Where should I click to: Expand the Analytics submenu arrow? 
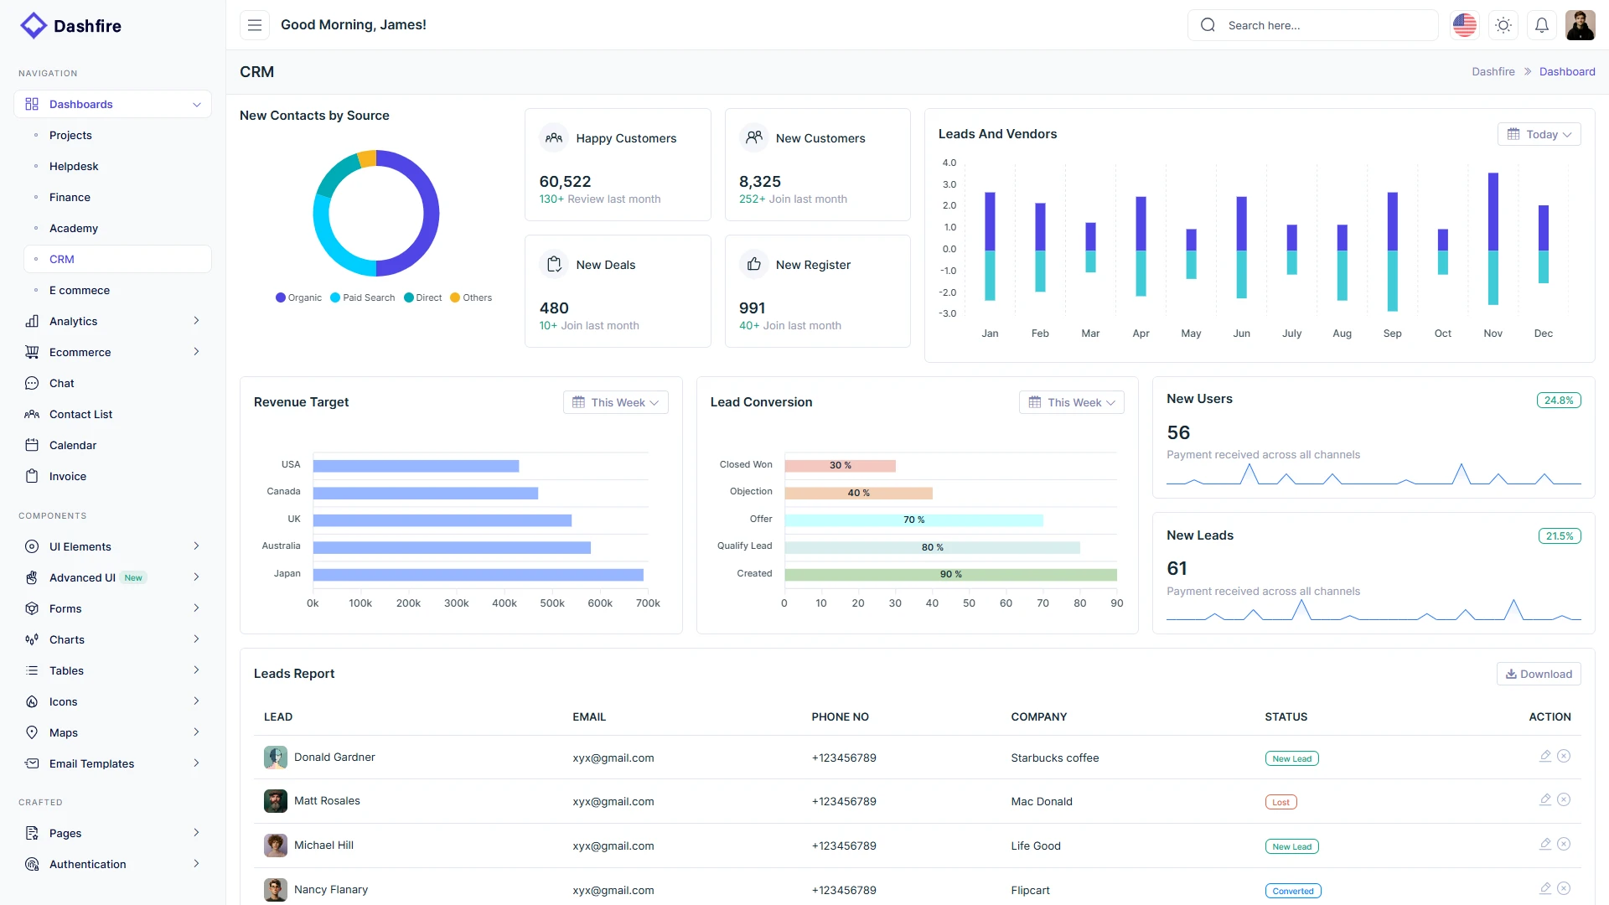pos(196,321)
